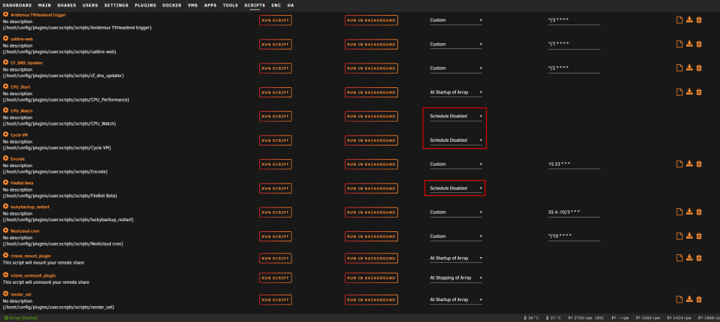Open the Apps menu item
This screenshot has height=322, width=720.
click(210, 6)
